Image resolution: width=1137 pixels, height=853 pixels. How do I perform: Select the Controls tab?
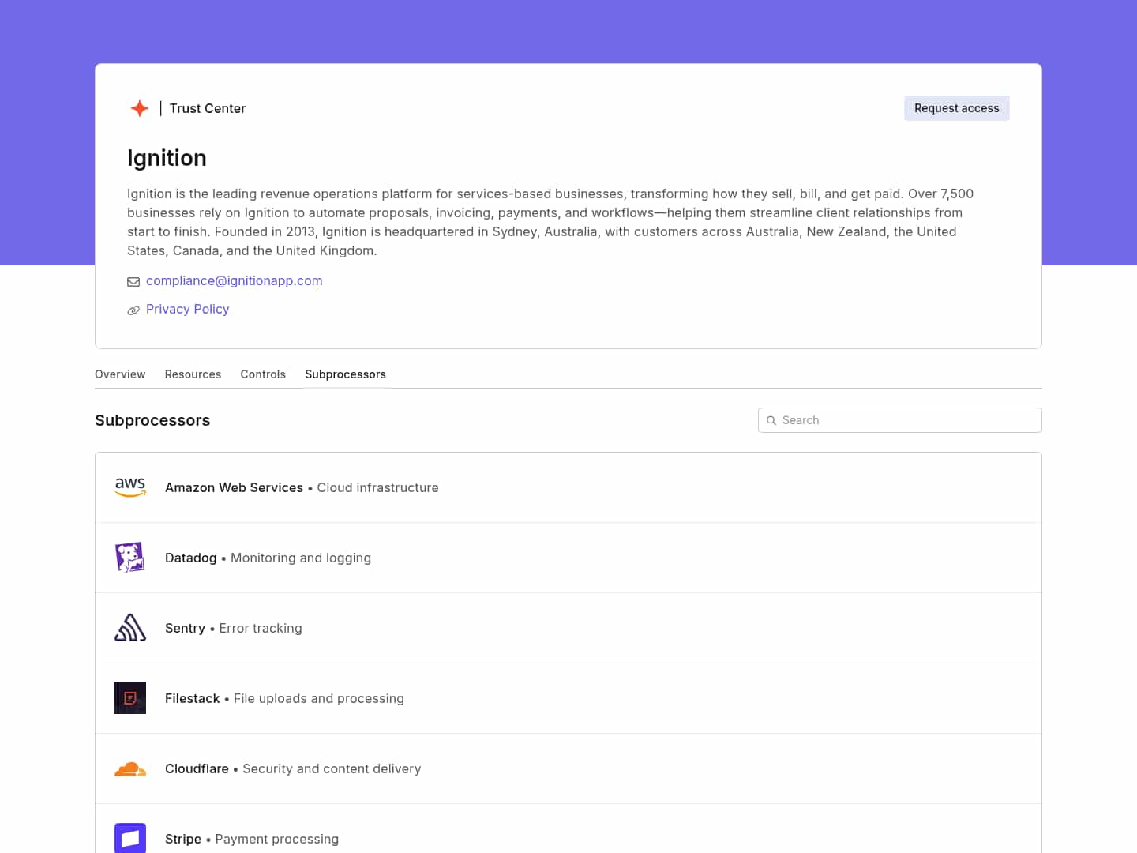(263, 374)
